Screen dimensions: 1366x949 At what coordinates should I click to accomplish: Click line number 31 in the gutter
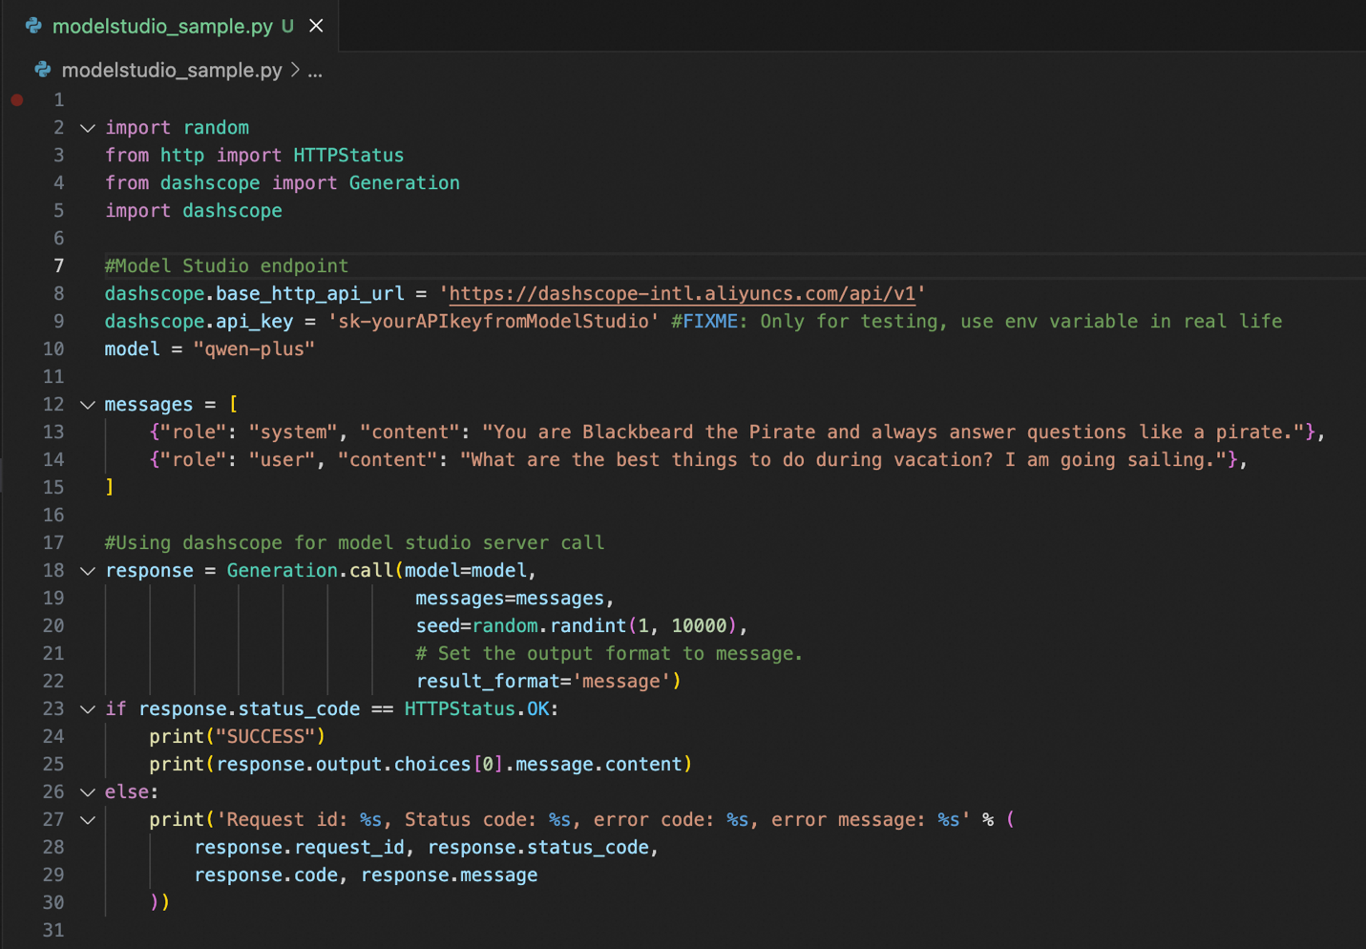pos(53,930)
